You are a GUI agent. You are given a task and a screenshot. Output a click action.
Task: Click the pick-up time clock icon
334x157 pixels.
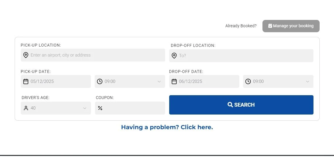pyautogui.click(x=100, y=81)
